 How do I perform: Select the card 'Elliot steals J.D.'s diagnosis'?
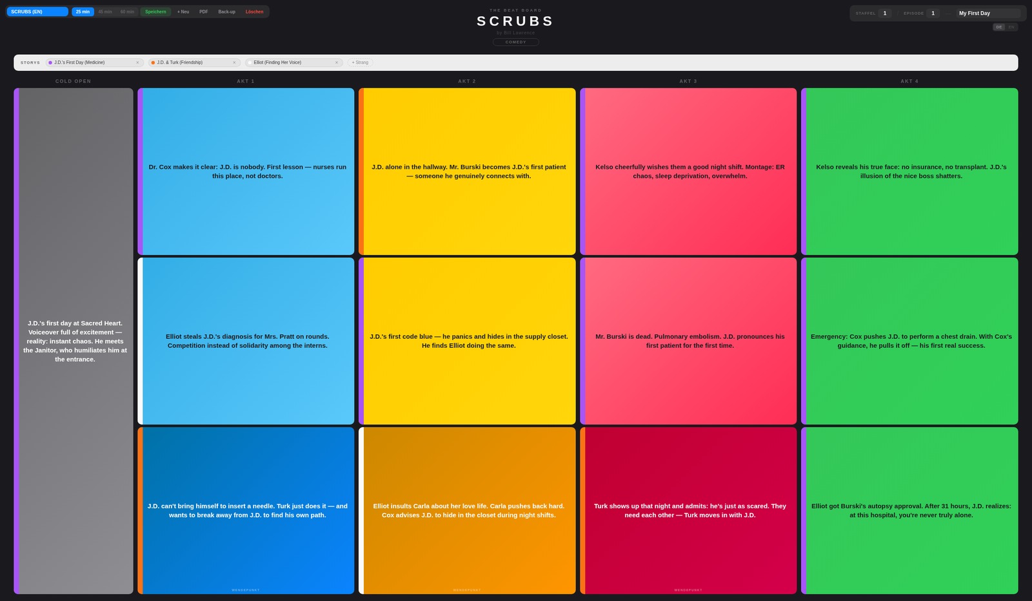246,341
